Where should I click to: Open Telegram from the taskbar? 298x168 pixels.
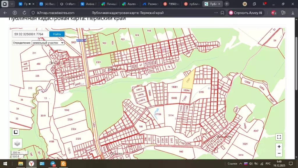[53, 164]
